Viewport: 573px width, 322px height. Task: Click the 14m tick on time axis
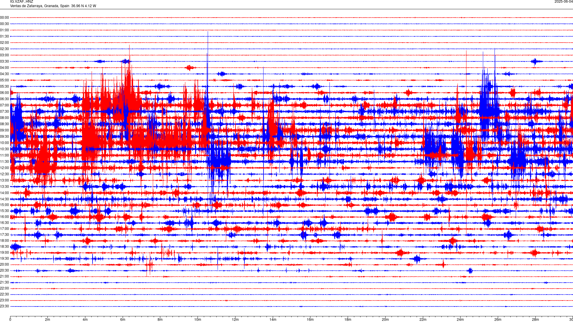click(x=273, y=320)
